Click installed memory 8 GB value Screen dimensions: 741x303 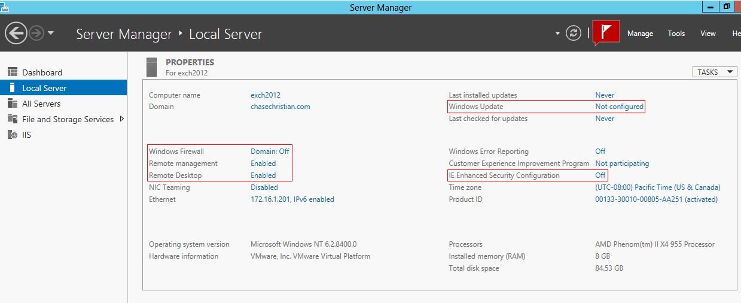click(x=602, y=256)
